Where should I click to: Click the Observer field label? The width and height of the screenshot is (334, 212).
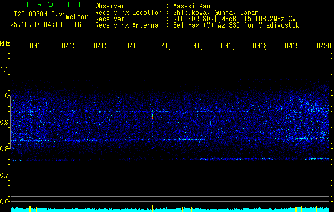click(109, 6)
